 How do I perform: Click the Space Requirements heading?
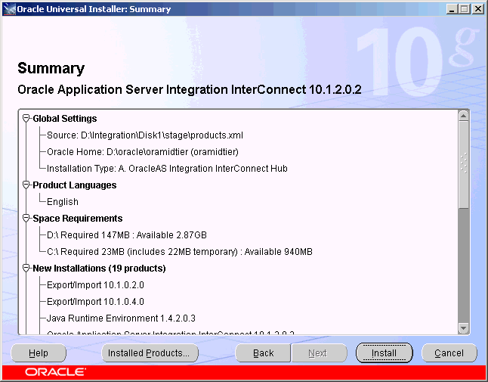pos(78,219)
